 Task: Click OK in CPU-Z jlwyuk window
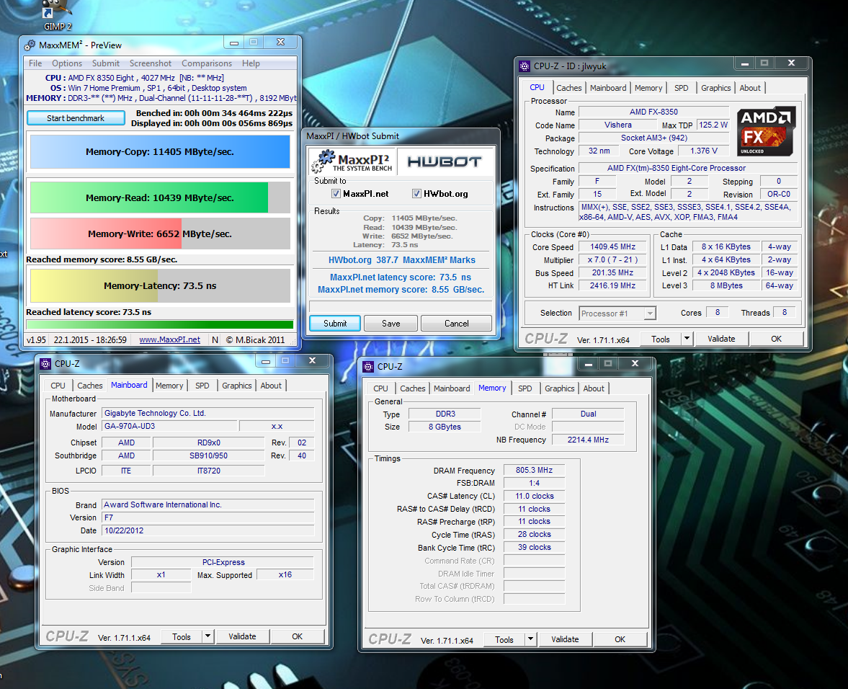tap(777, 339)
